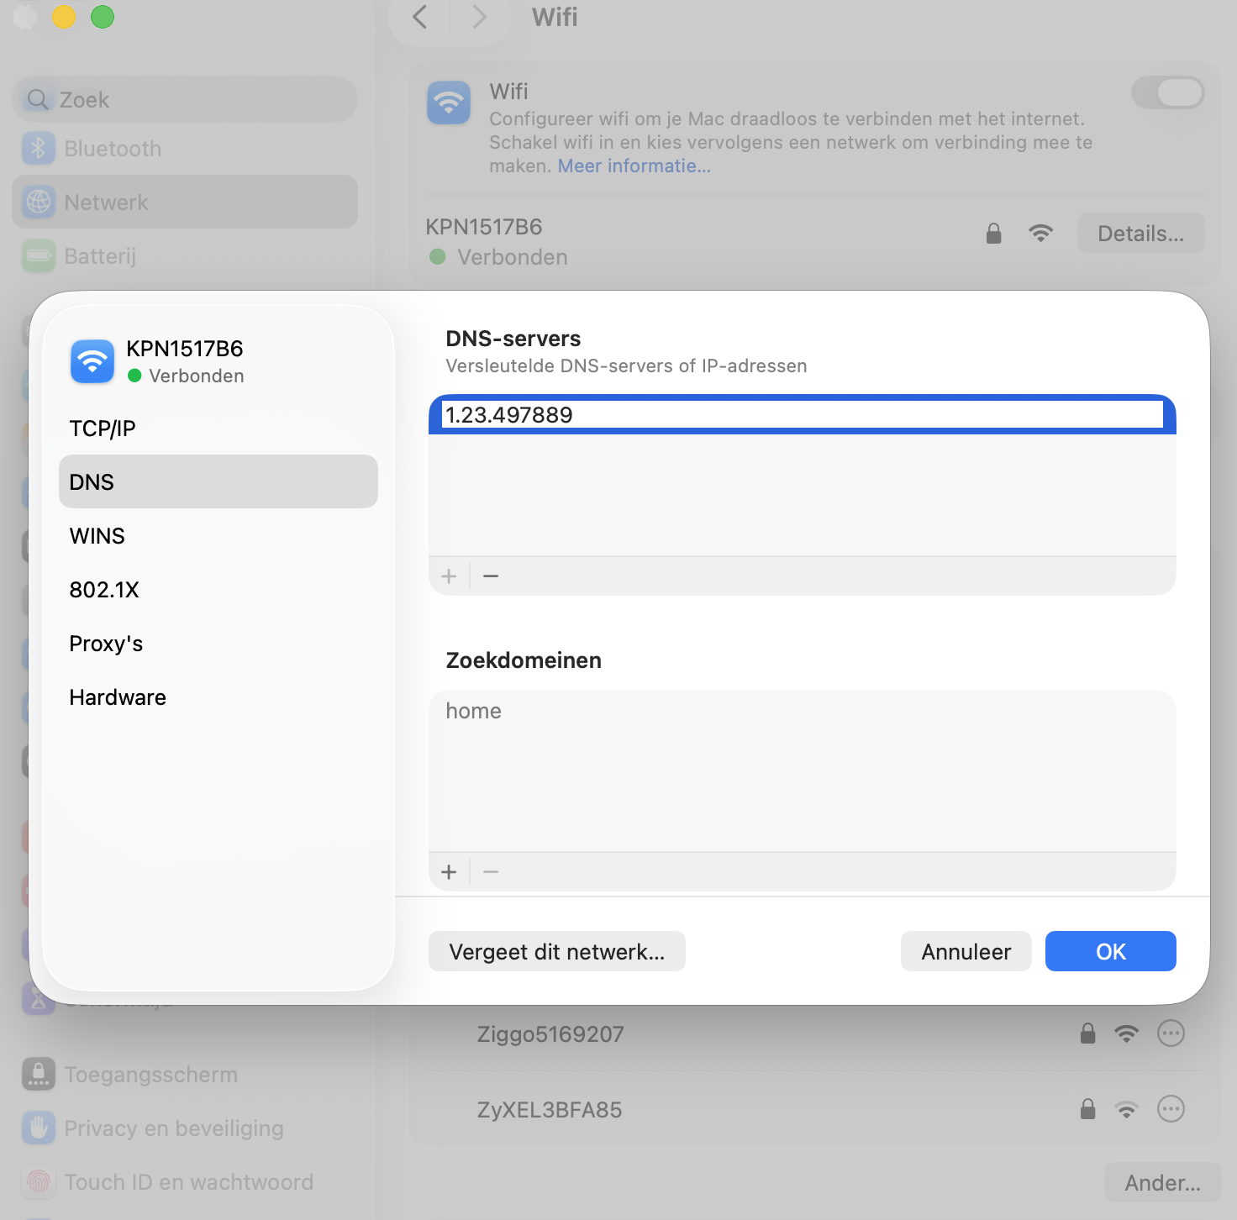Click the back navigation chevron
The height and width of the screenshot is (1220, 1237).
pos(418,18)
